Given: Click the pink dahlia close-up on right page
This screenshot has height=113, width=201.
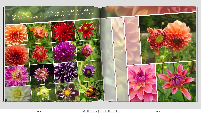Looking at the screenshot, I should [x=142, y=83].
